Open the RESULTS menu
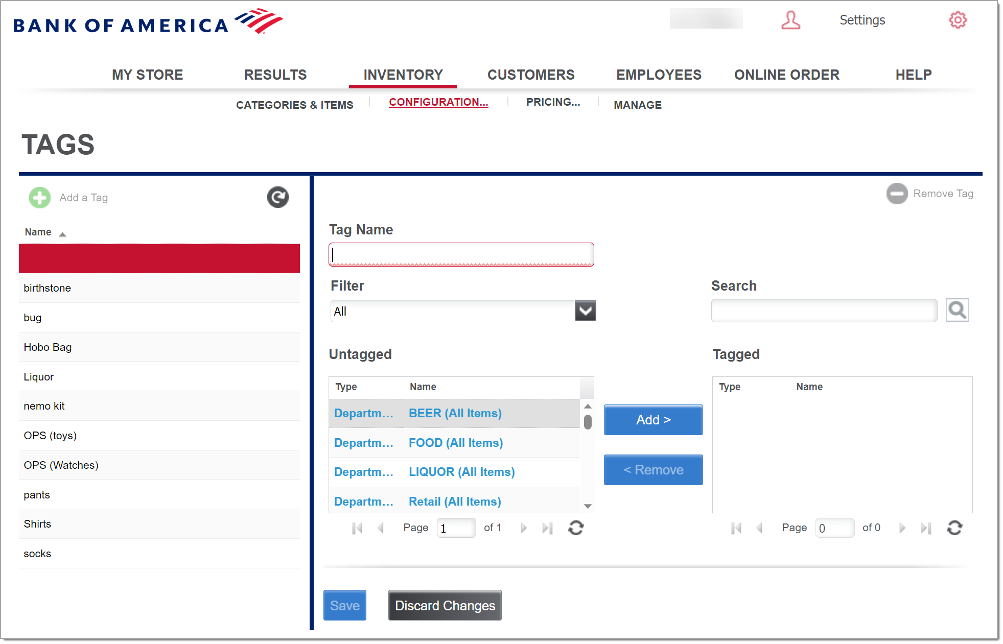 (x=275, y=75)
